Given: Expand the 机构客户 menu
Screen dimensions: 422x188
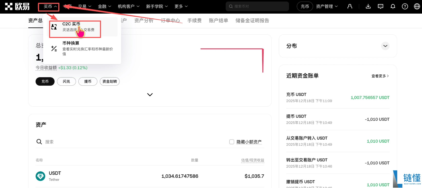Looking at the screenshot, I should pos(129,6).
